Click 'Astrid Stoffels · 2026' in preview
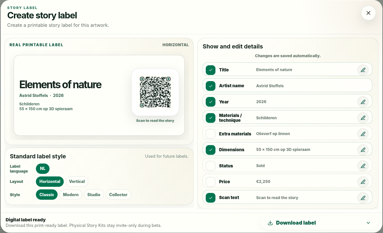The image size is (383, 233). click(41, 95)
